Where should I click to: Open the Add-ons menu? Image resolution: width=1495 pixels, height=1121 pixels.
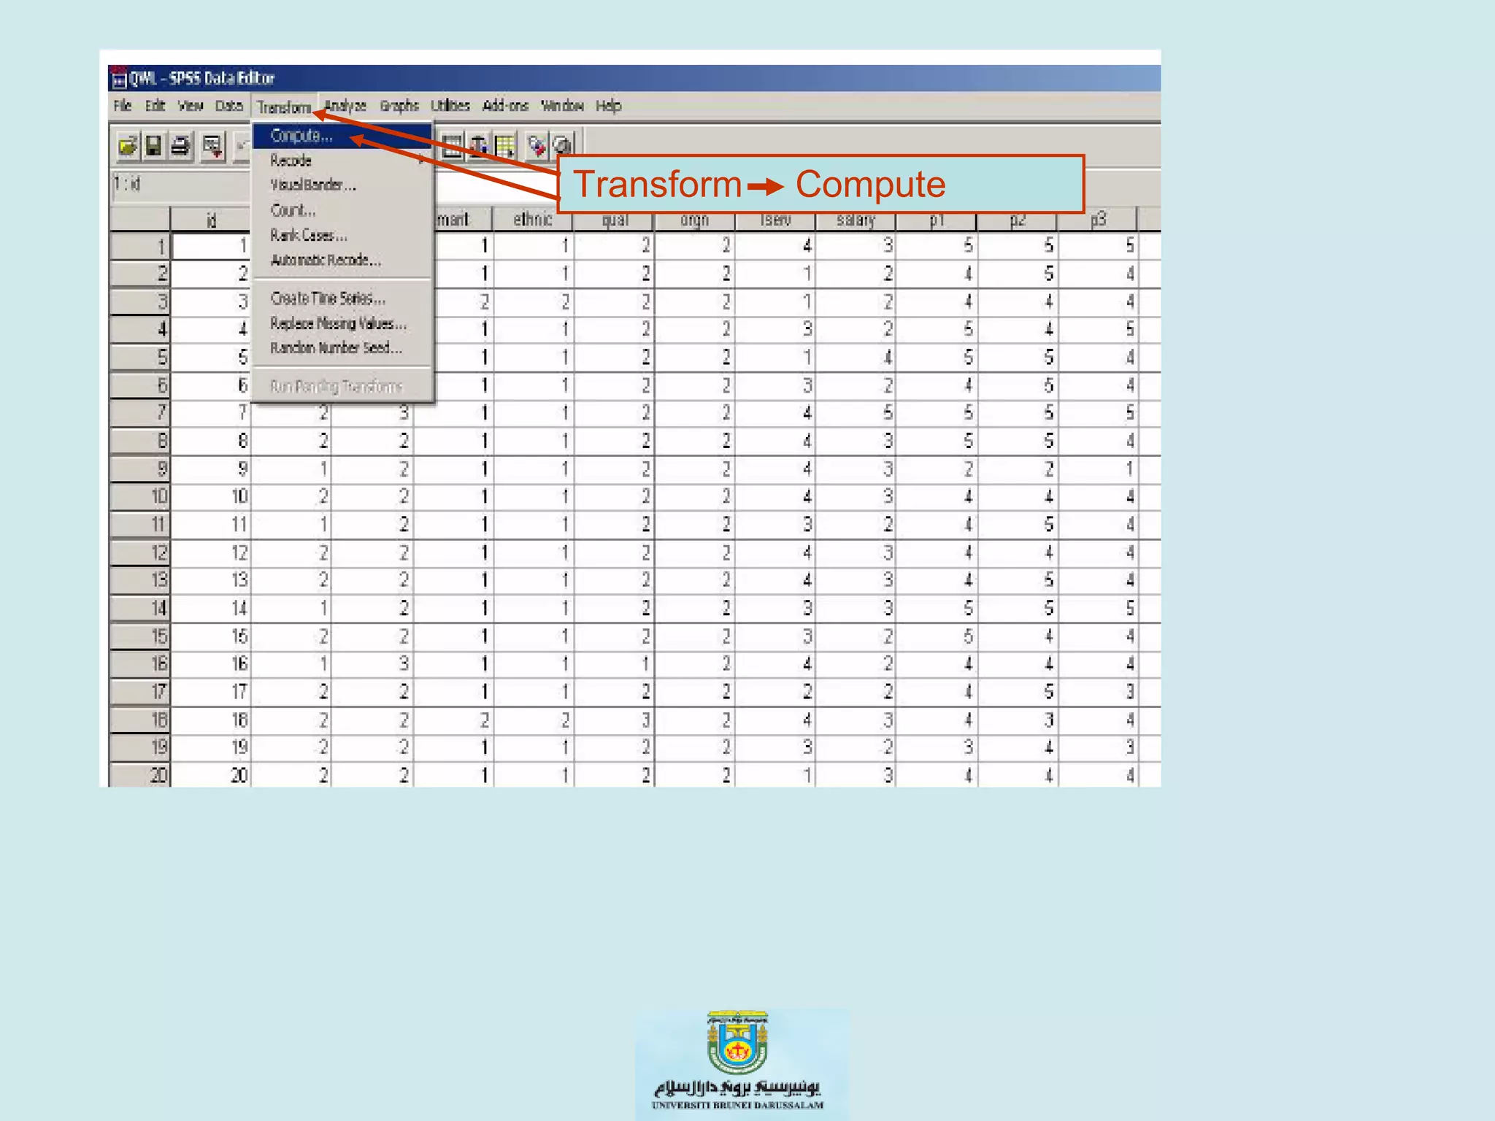[x=505, y=106]
